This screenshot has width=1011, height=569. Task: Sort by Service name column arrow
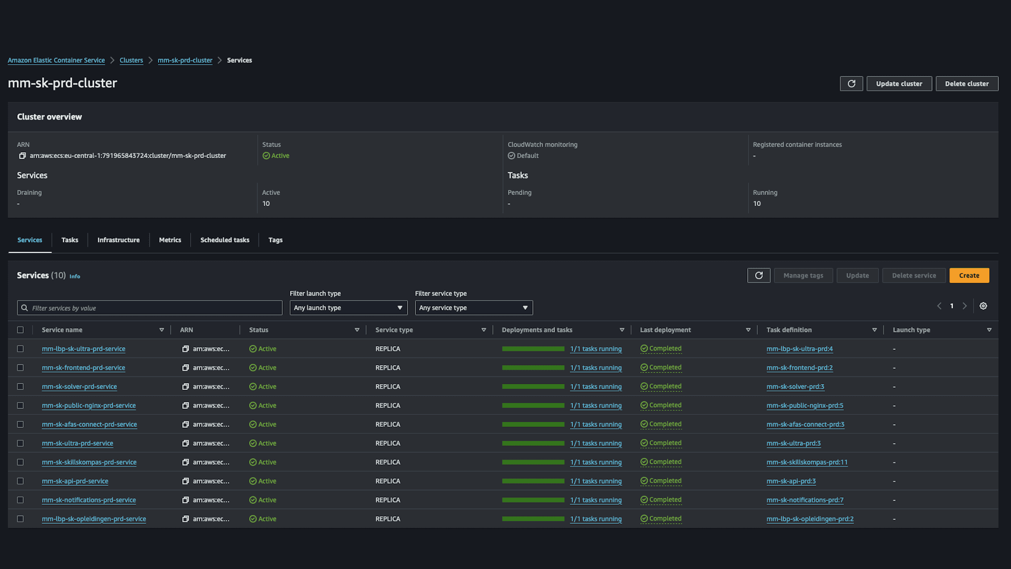click(x=162, y=330)
